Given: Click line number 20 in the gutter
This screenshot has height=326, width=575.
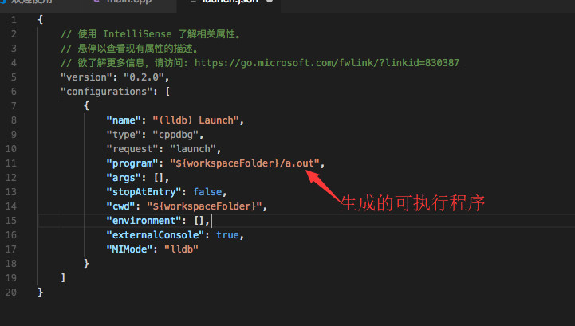Looking at the screenshot, I should [11, 293].
